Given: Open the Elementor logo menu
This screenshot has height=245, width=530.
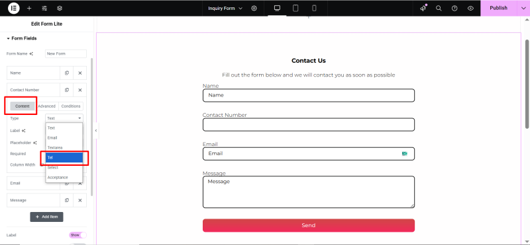Looking at the screenshot, I should tap(13, 8).
